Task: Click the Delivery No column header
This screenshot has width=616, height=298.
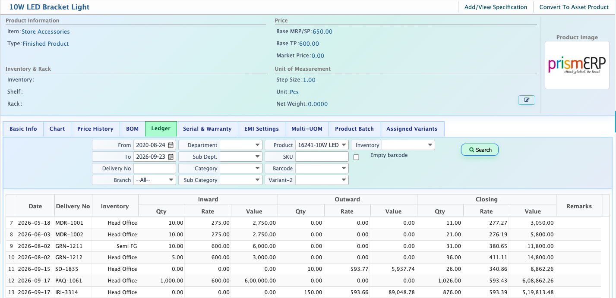Action: click(x=73, y=206)
